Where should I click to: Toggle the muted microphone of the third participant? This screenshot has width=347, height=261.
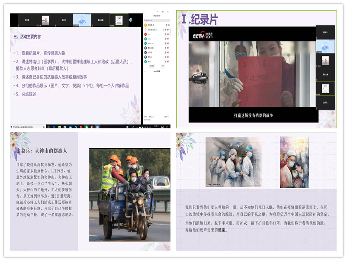166,33
